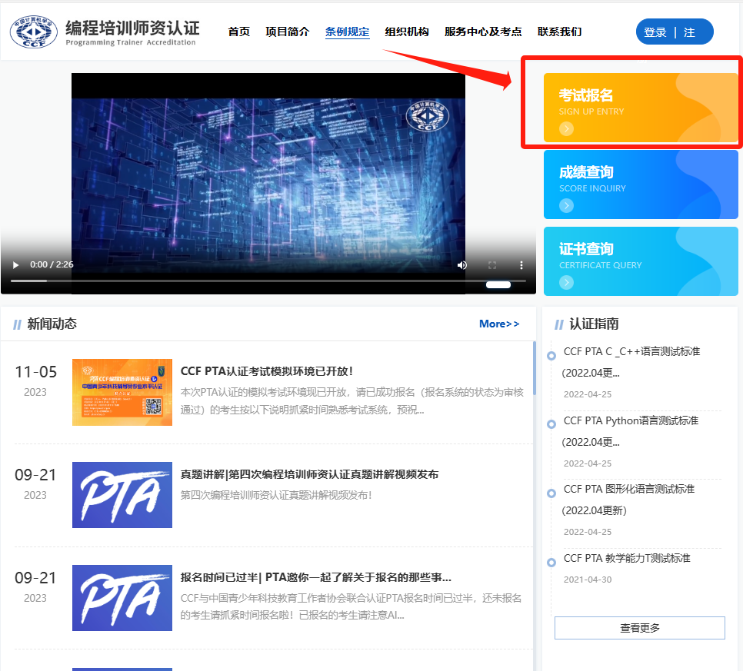
Task: Open the video three-dot options menu
Action: pos(521,264)
